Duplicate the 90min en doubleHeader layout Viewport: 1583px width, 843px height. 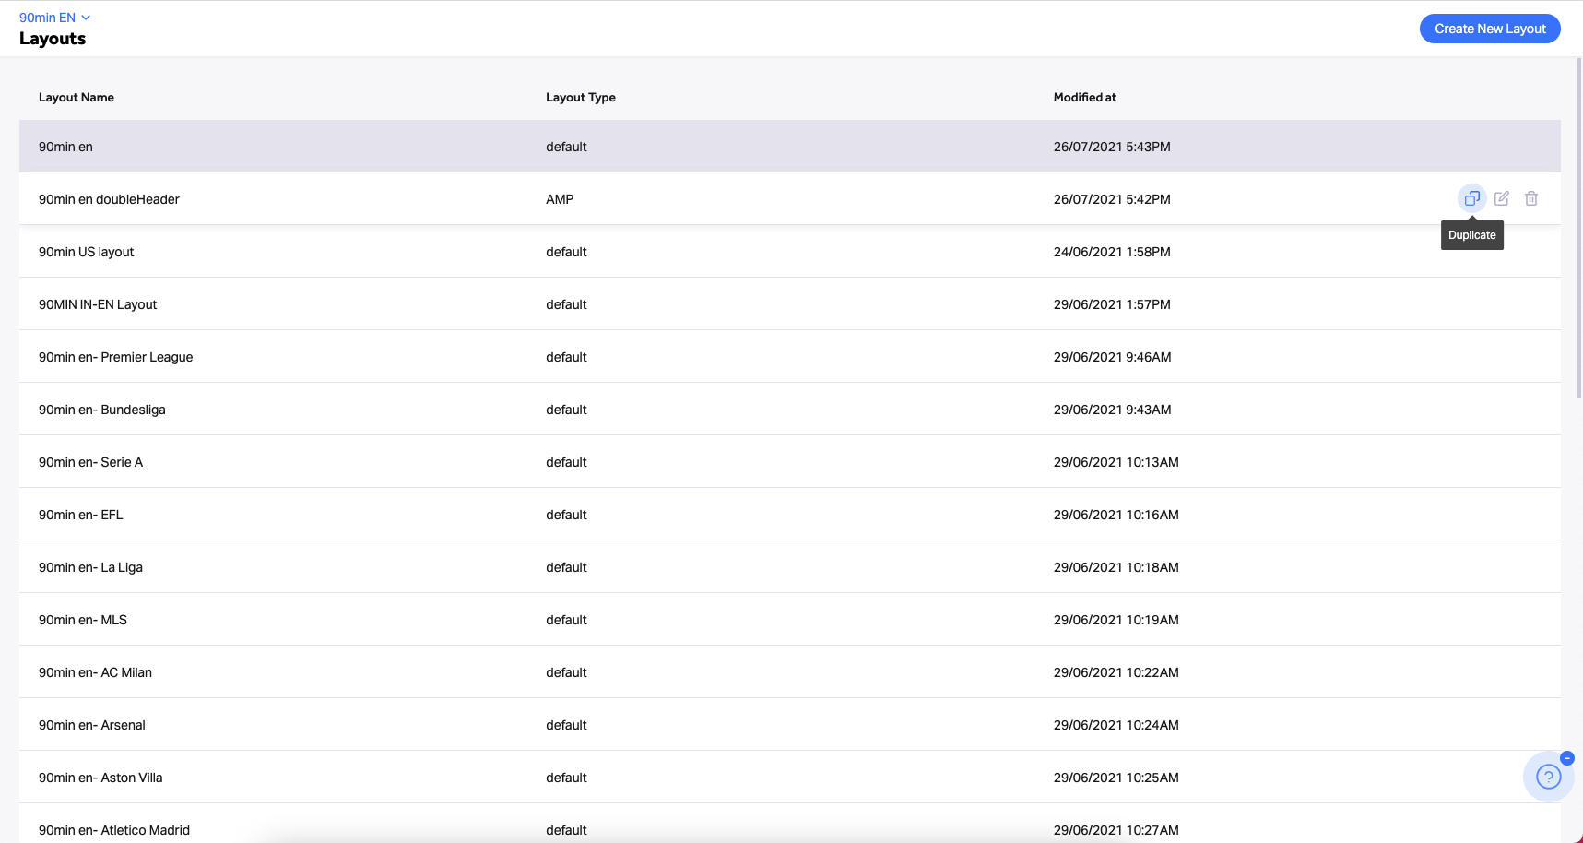click(1472, 198)
